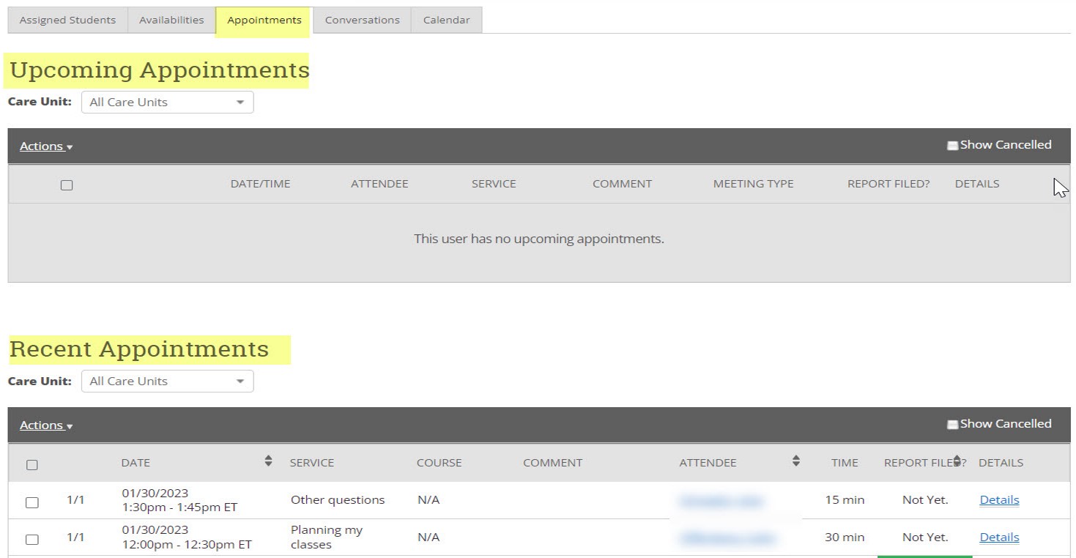
Task: Toggle Show Cancelled for Recent Appointments
Action: point(952,425)
